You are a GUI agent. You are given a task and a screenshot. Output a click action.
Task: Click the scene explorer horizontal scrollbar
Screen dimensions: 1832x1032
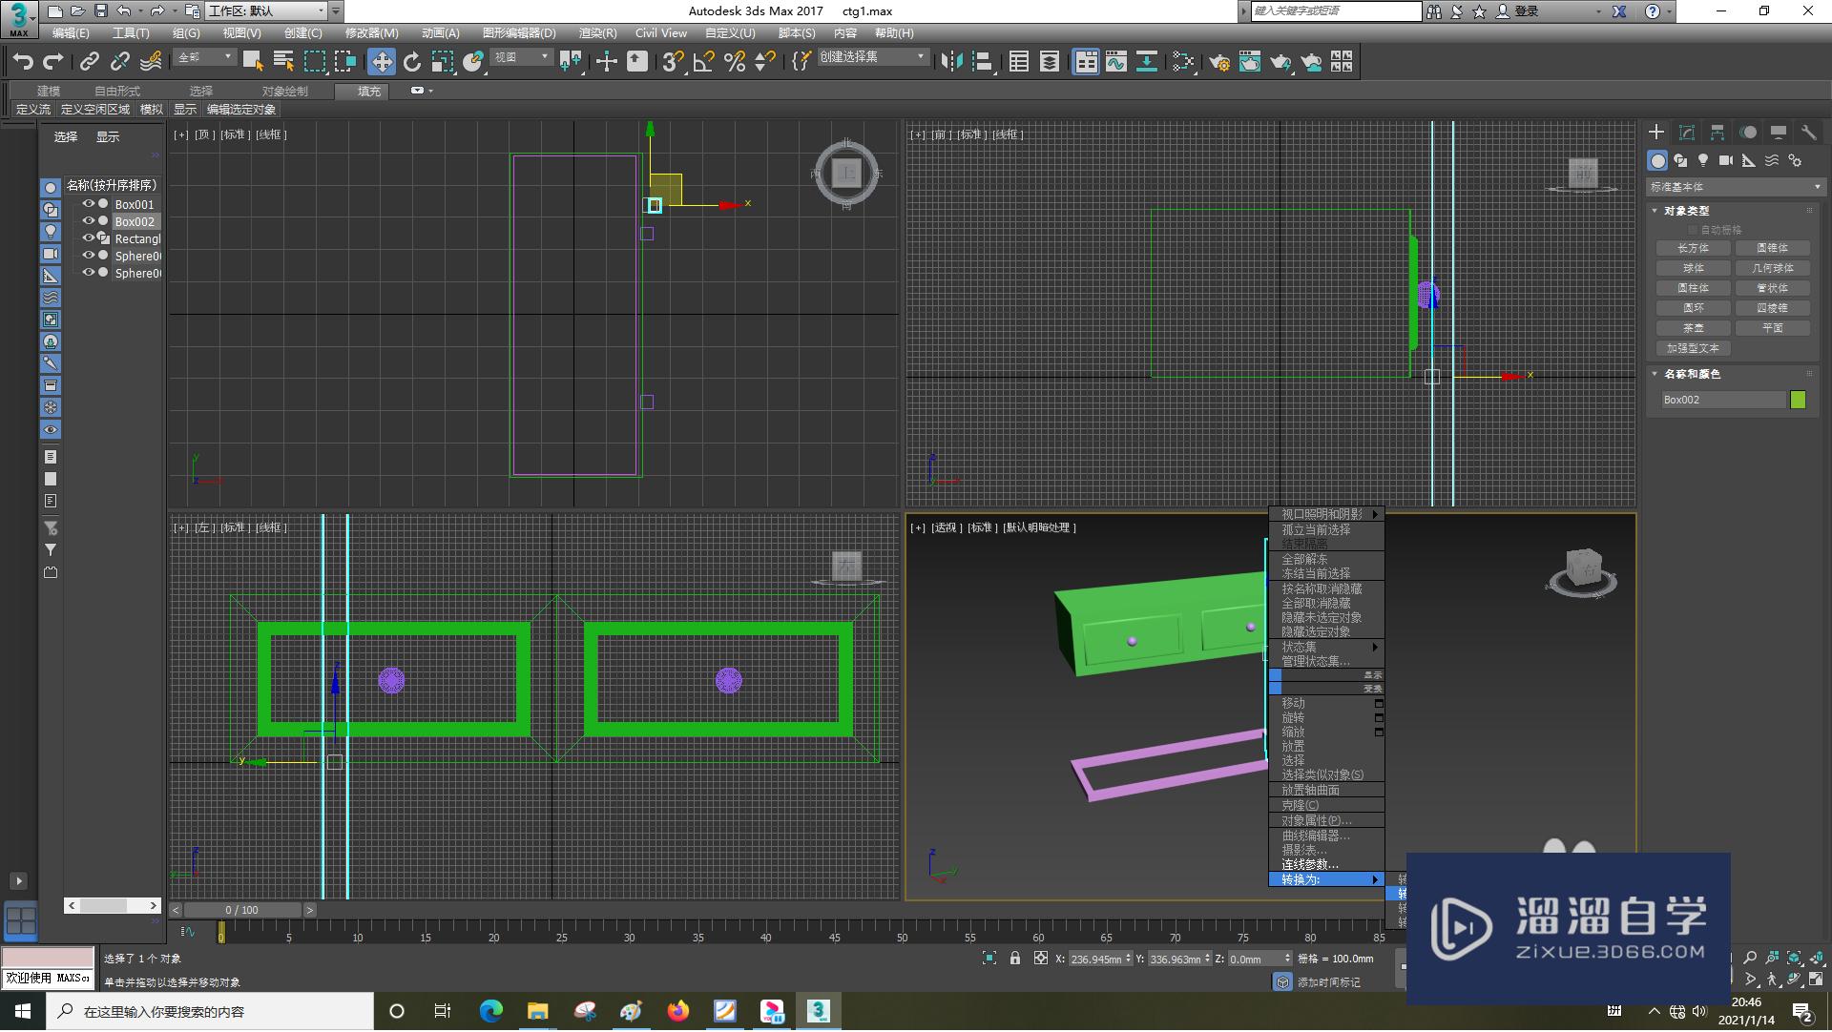(x=113, y=905)
